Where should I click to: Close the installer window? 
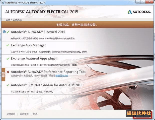coord(150,2)
